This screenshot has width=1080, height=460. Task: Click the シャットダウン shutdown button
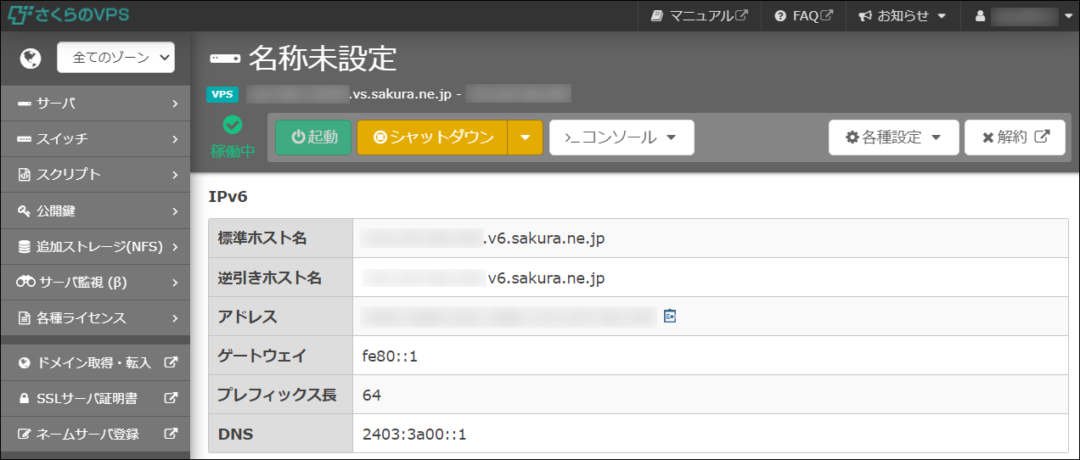433,137
